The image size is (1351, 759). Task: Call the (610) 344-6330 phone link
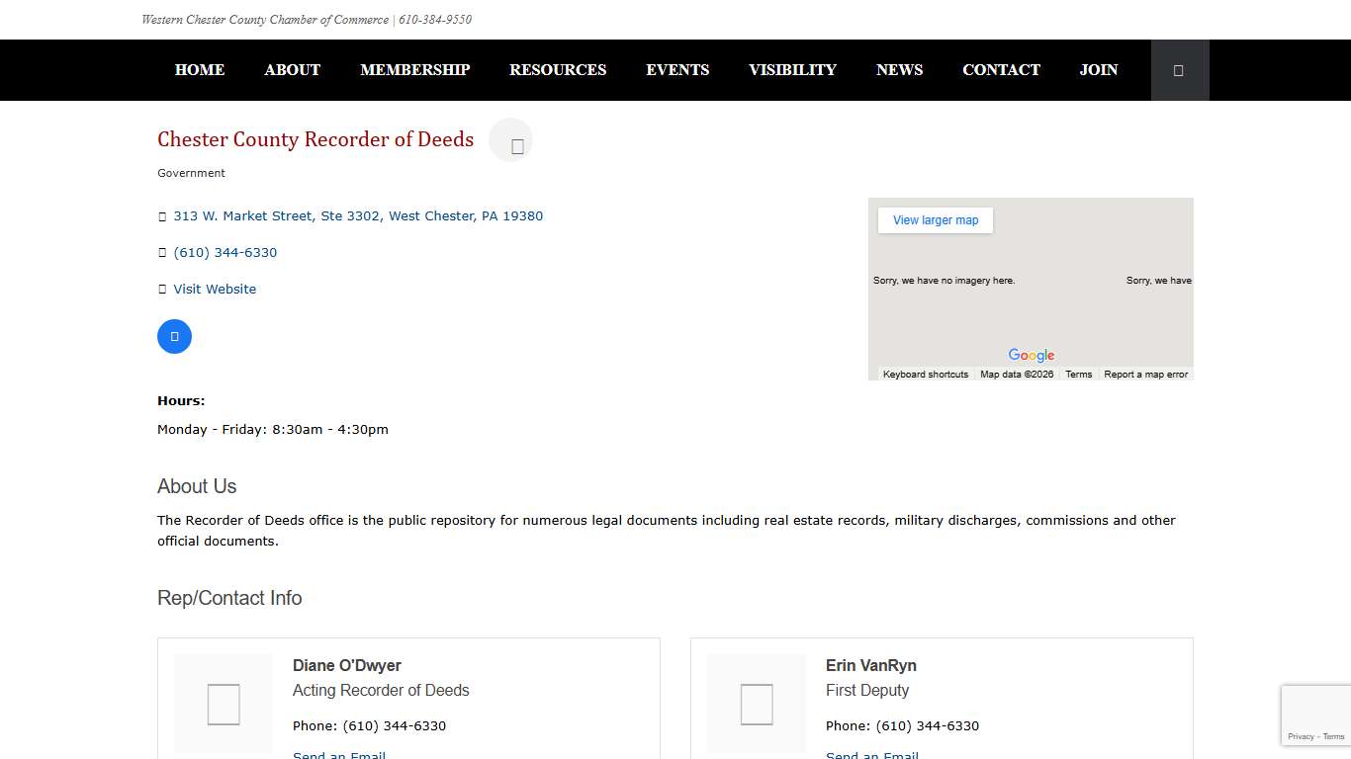[225, 252]
